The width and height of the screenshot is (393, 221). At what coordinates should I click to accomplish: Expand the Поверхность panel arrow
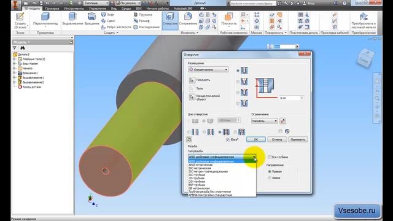pyautogui.click(x=286, y=33)
